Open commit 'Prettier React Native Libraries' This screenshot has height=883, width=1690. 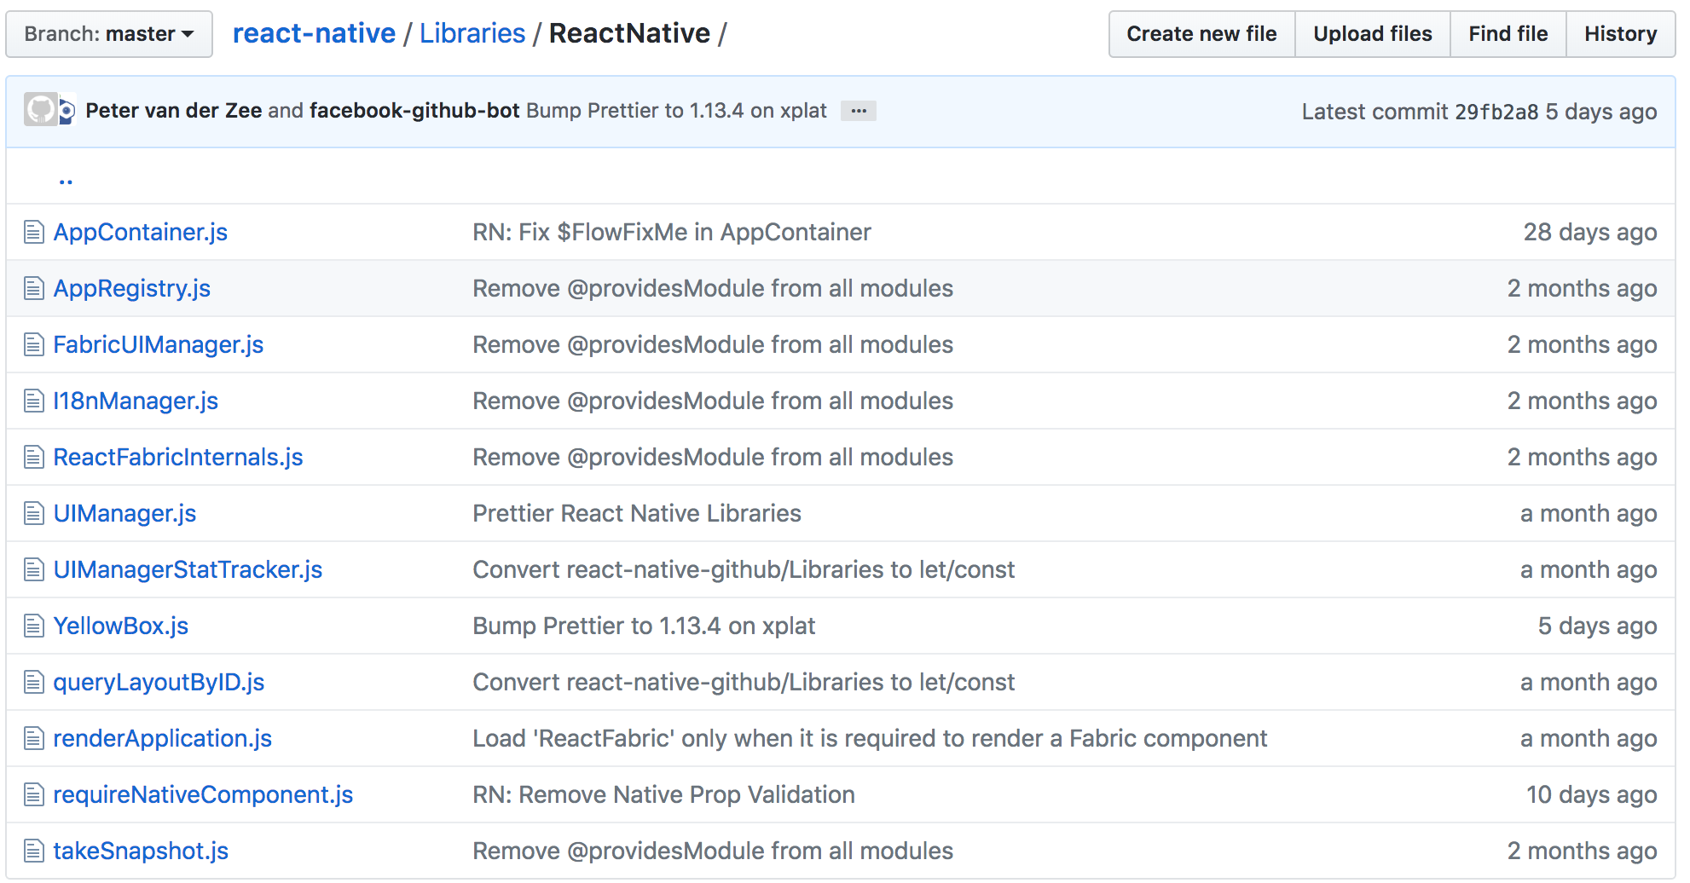pos(637,513)
